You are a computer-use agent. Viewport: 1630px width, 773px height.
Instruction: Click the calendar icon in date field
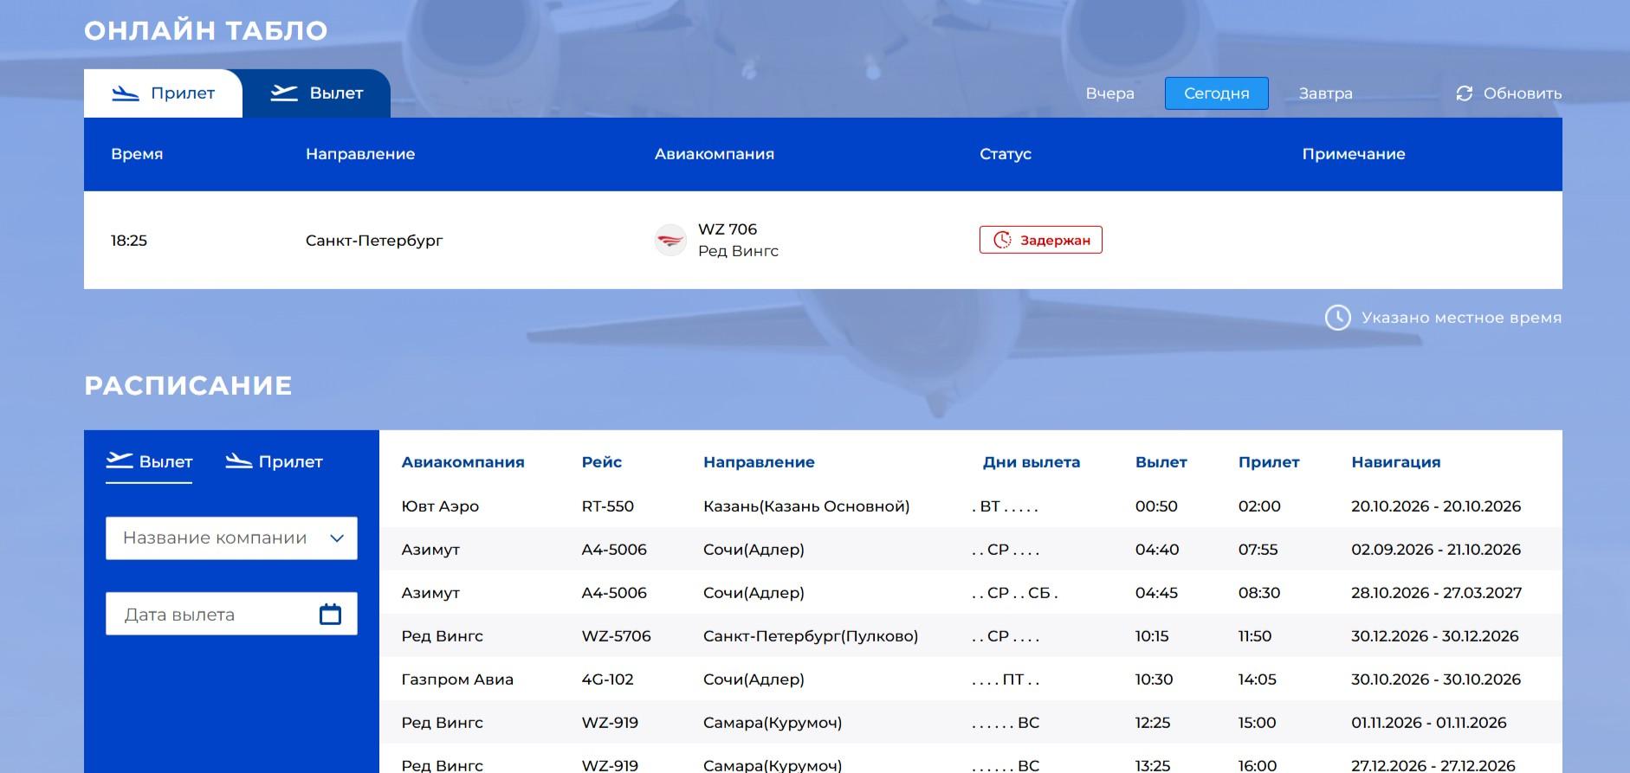pyautogui.click(x=330, y=615)
